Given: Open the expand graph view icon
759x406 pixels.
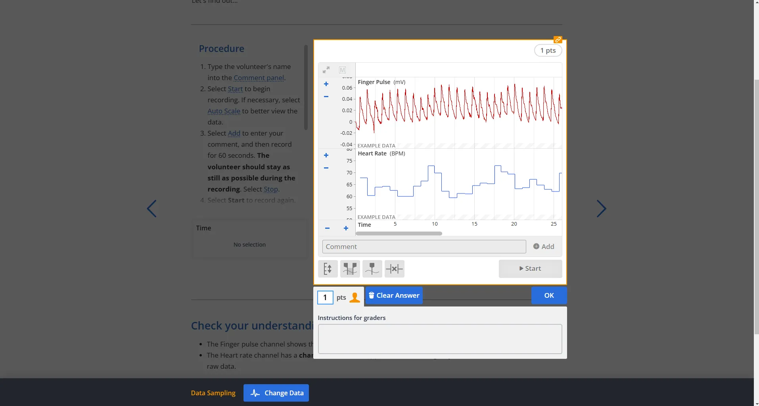Looking at the screenshot, I should point(326,69).
